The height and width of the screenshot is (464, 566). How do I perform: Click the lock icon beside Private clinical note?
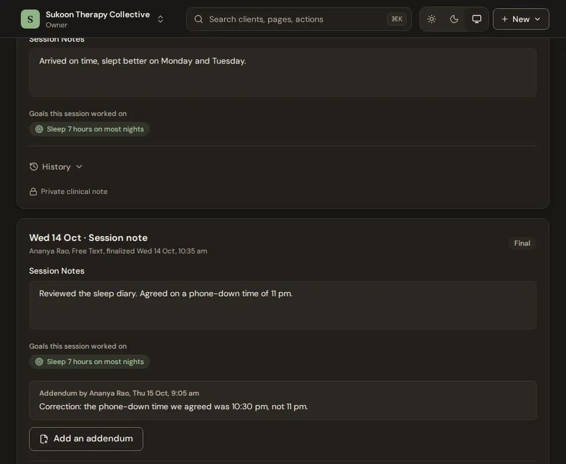[x=33, y=192]
